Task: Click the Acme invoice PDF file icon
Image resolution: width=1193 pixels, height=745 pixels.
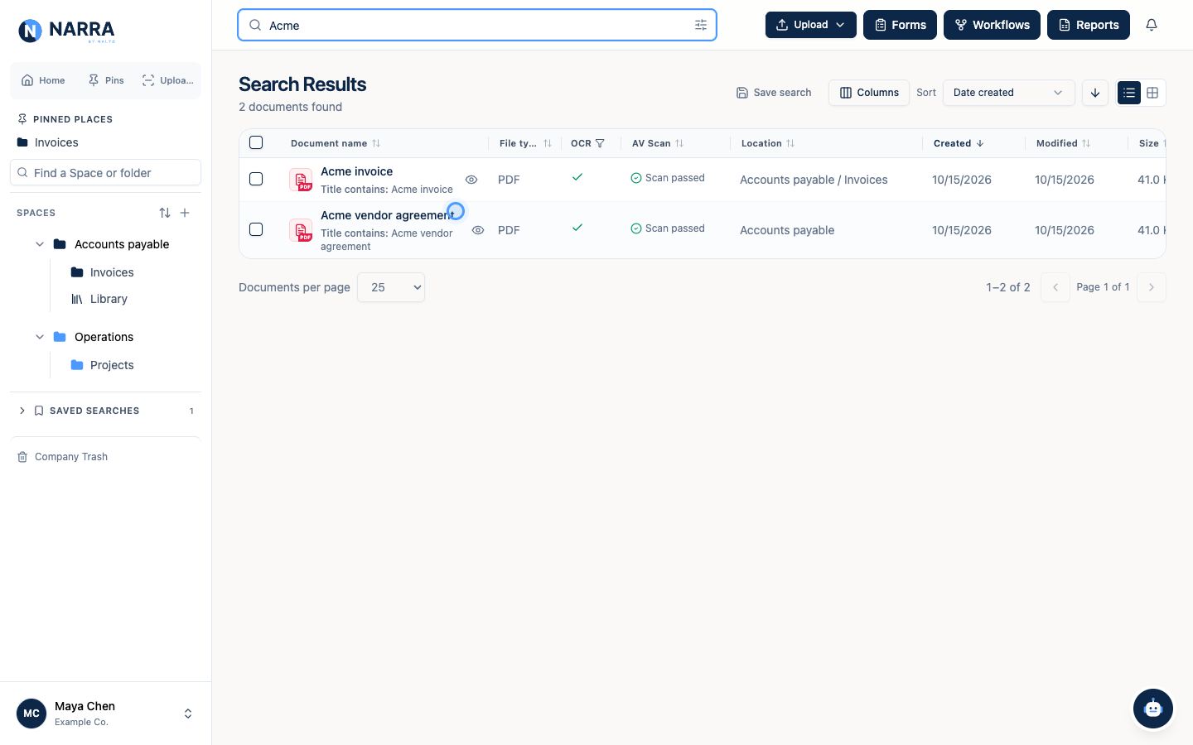Action: [x=301, y=180]
